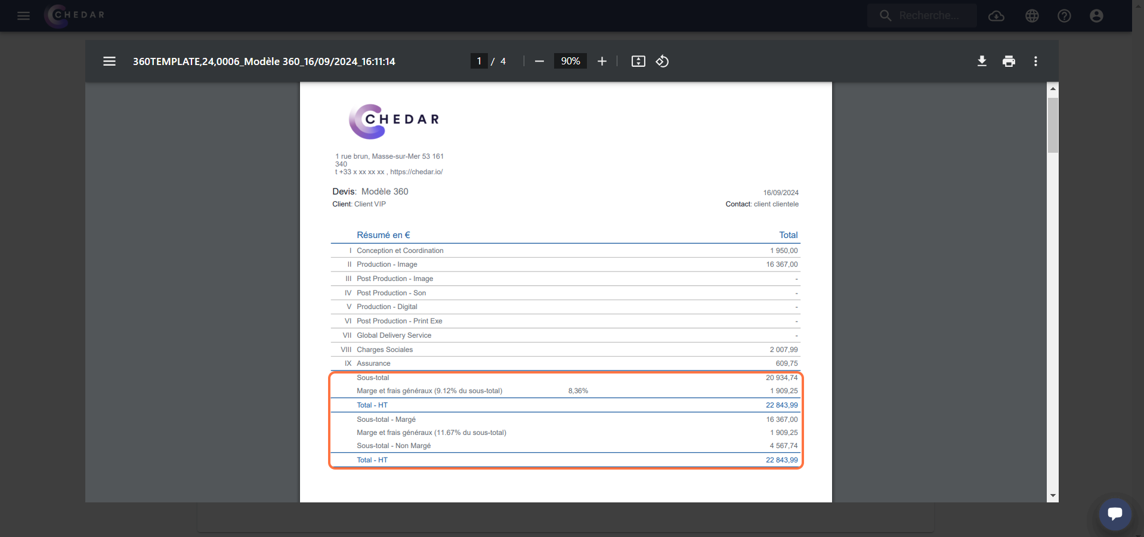Click 'Marge et frais généraux (11.67% du sous-total)'
Viewport: 1144px width, 537px height.
(x=431, y=433)
